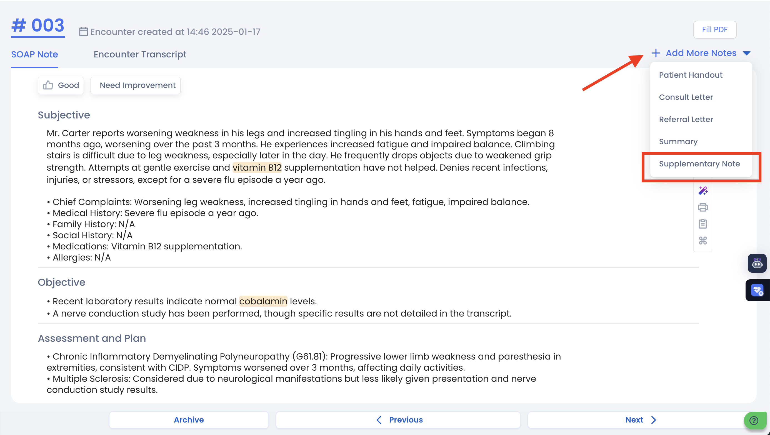The width and height of the screenshot is (770, 435).
Task: Select Supplementary Note from the dropdown
Action: click(699, 164)
